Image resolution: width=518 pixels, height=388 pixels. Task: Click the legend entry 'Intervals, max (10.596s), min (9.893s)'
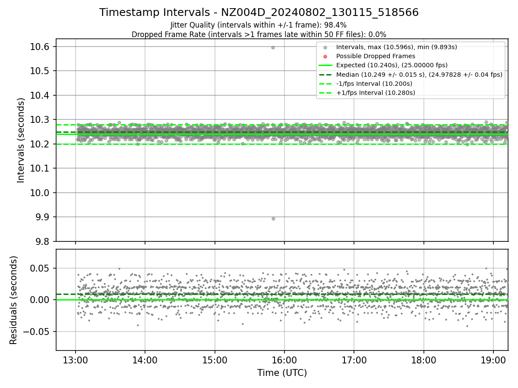click(396, 47)
